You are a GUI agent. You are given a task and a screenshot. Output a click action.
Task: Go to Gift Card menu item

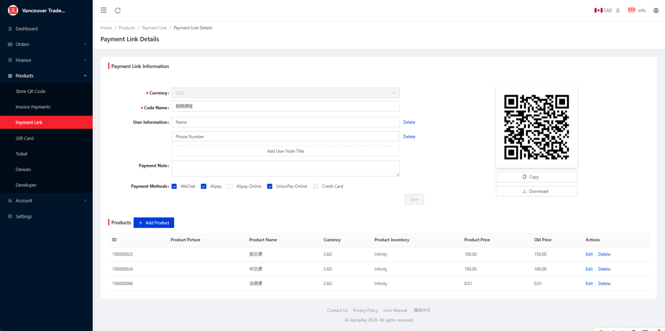25,138
